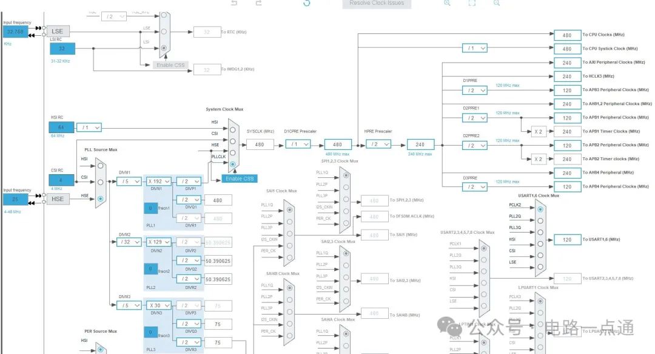Select CSI in the PLL Source Mux
Screen dimensions: 655x354
[x=100, y=182]
